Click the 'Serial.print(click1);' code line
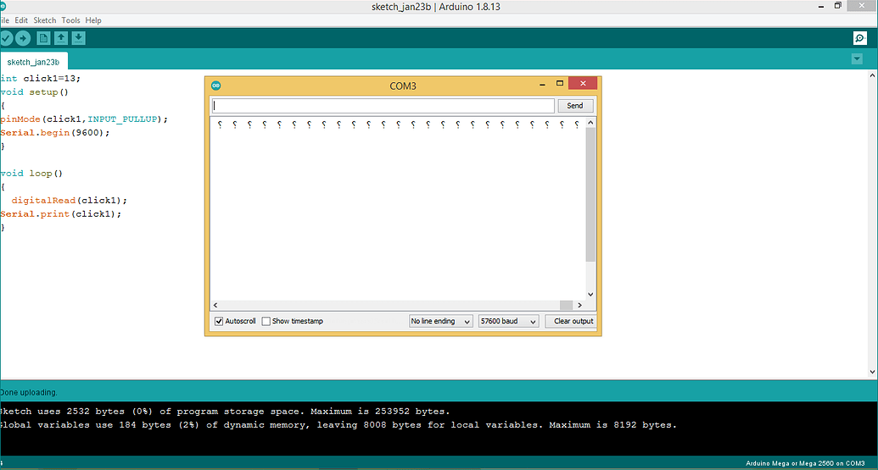The width and height of the screenshot is (878, 470). pyautogui.click(x=60, y=213)
